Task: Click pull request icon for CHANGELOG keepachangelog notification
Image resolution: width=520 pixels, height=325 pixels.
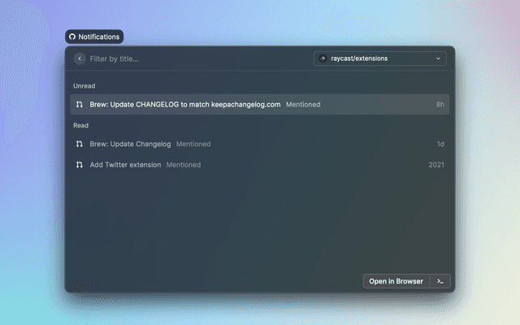Action: click(x=80, y=104)
